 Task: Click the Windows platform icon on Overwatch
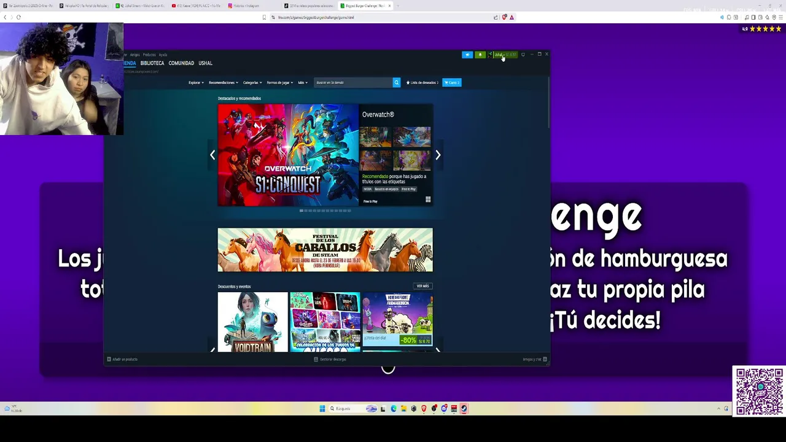[428, 200]
